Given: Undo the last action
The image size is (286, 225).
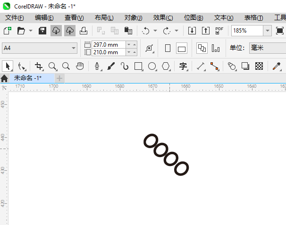Looking at the screenshot, I should pos(145,31).
